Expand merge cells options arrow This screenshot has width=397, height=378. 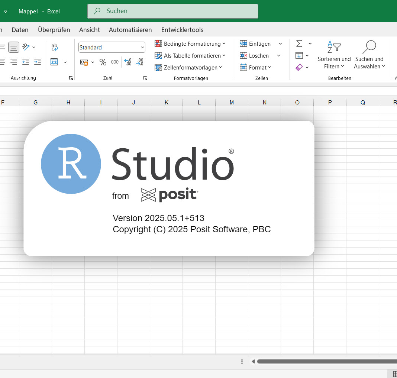(x=65, y=62)
